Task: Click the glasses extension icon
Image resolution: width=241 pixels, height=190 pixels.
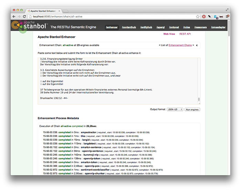Action: pyautogui.click(x=221, y=17)
